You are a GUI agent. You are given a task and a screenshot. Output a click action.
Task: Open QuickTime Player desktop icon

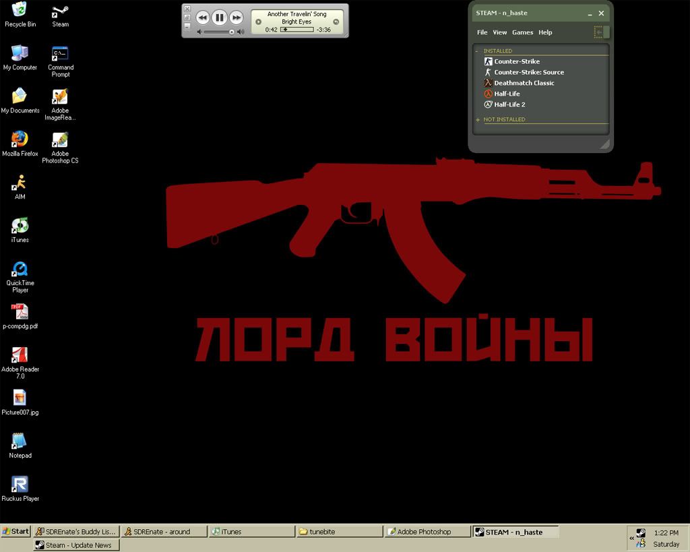point(20,269)
